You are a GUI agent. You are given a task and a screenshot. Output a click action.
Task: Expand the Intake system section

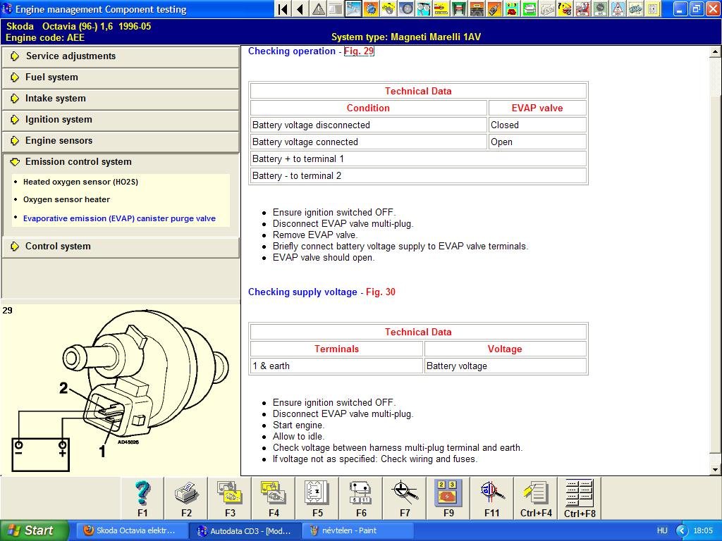[121, 99]
